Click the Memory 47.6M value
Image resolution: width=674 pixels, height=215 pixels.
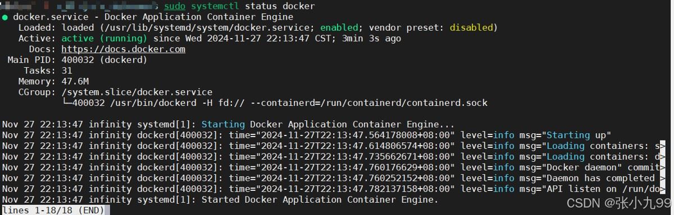point(75,82)
